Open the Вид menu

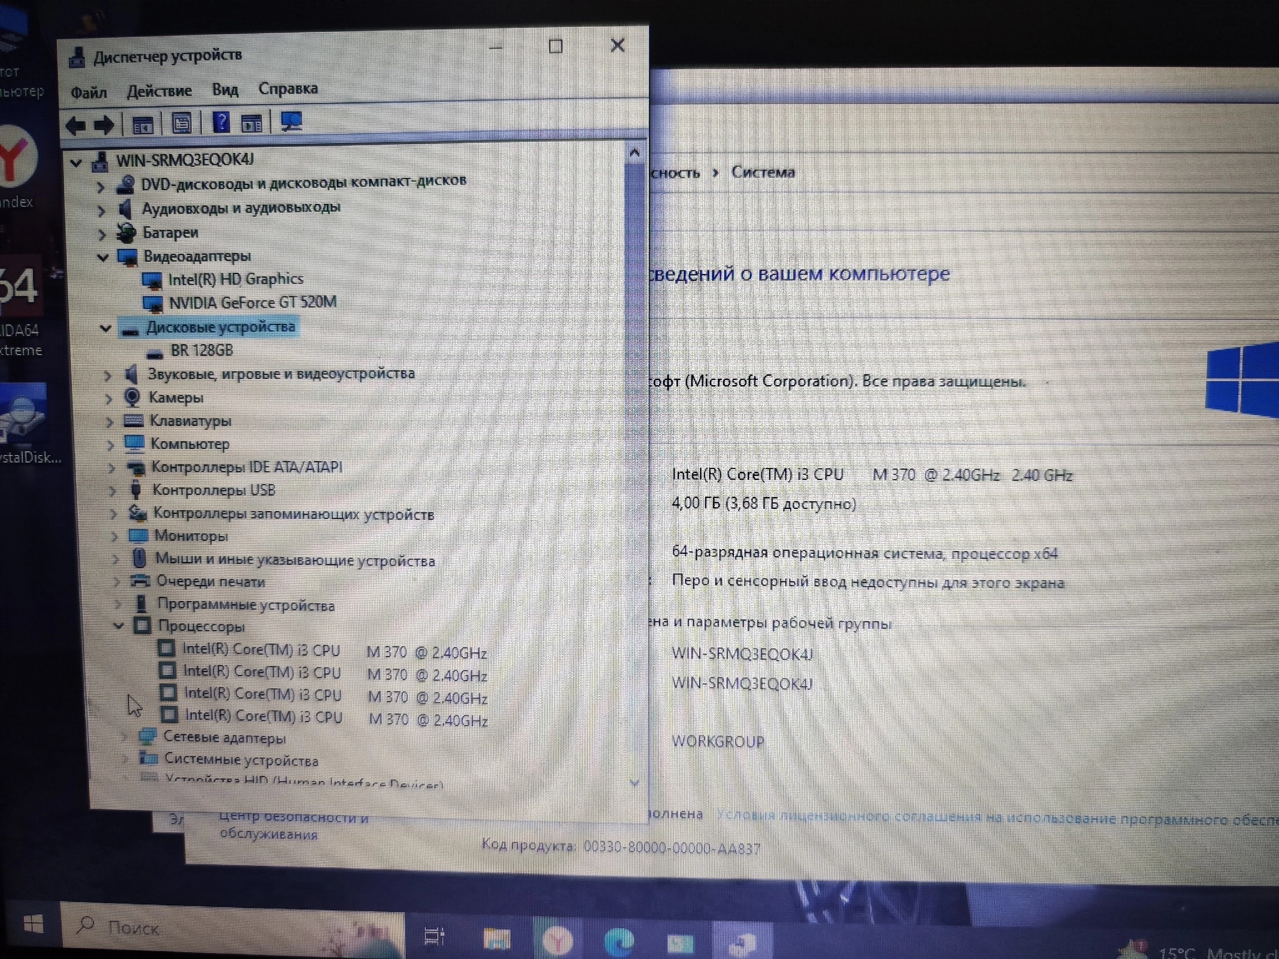click(x=225, y=89)
